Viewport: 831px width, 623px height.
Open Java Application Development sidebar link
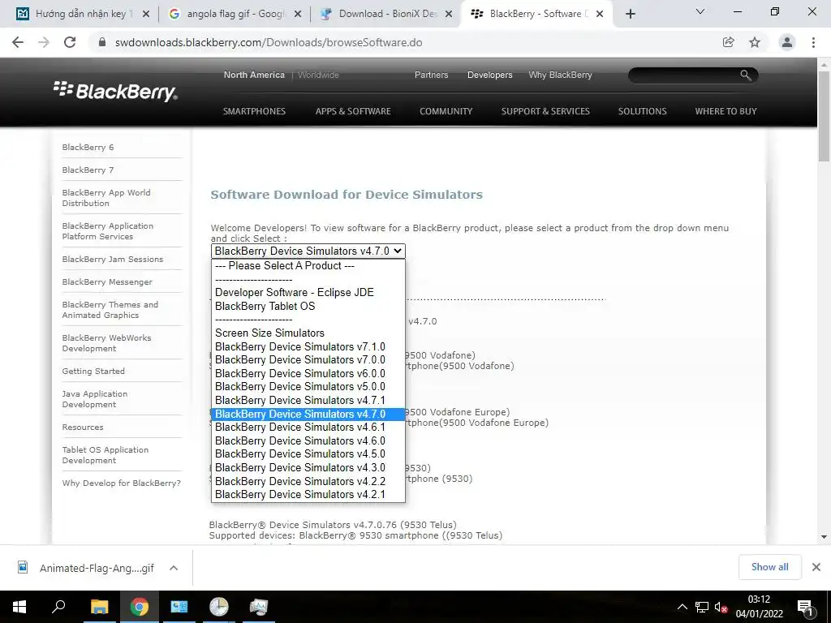95,399
